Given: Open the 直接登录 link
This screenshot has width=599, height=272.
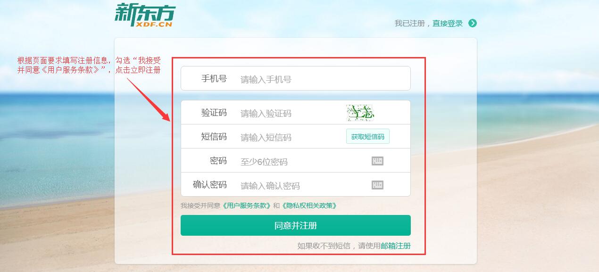Looking at the screenshot, I should coord(448,23).
